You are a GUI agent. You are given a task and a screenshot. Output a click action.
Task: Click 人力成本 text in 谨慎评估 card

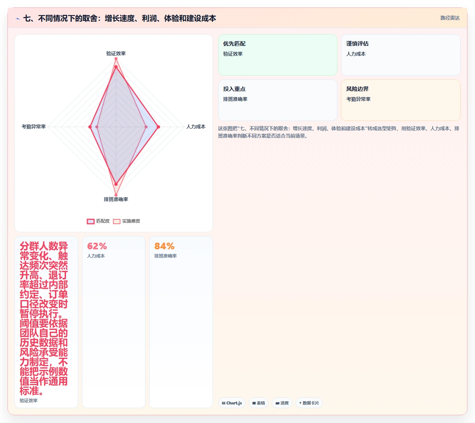point(356,54)
